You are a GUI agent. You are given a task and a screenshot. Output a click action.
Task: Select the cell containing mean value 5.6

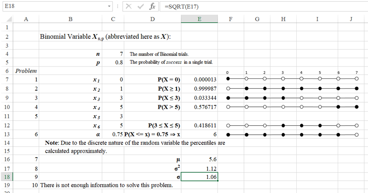[199, 158]
